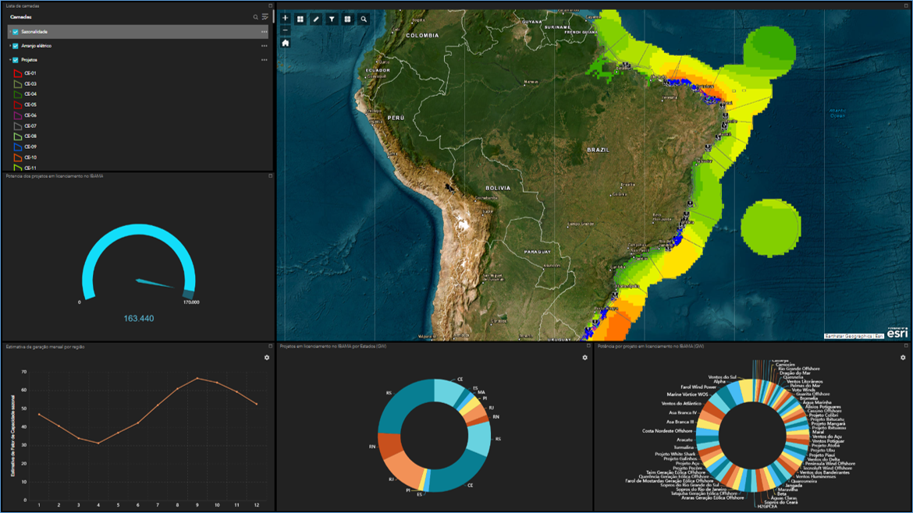Open the layer search icon in Lista de camadas
Viewport: 913px width, 513px height.
[256, 17]
